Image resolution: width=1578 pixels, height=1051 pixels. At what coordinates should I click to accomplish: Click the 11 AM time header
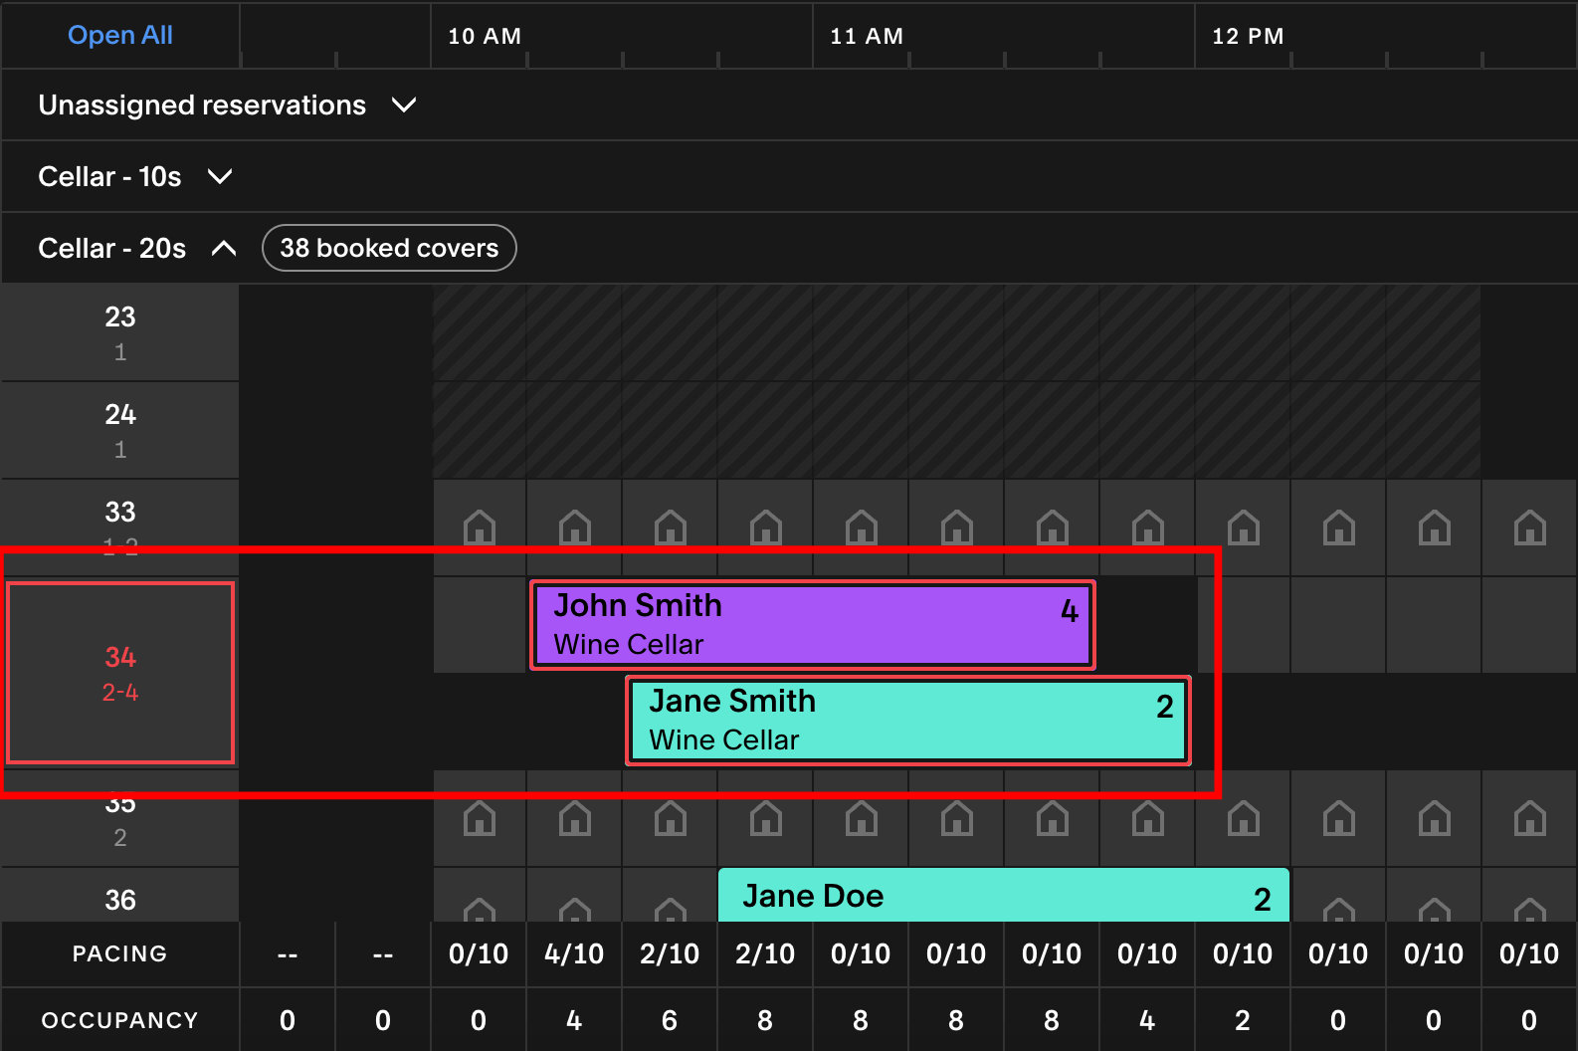(x=867, y=36)
